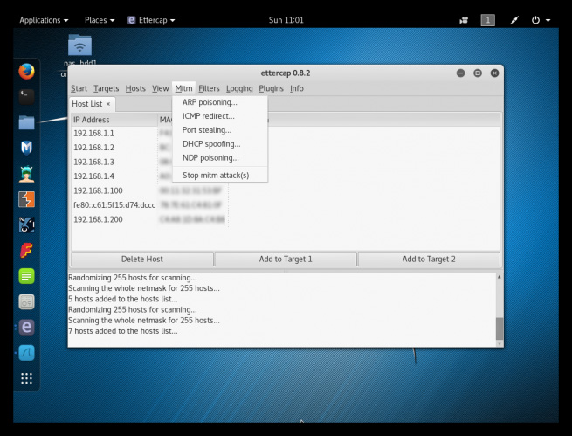Launch Burp Suite from the dock

click(26, 199)
